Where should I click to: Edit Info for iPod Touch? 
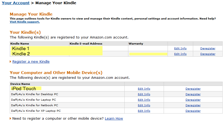[144, 89]
